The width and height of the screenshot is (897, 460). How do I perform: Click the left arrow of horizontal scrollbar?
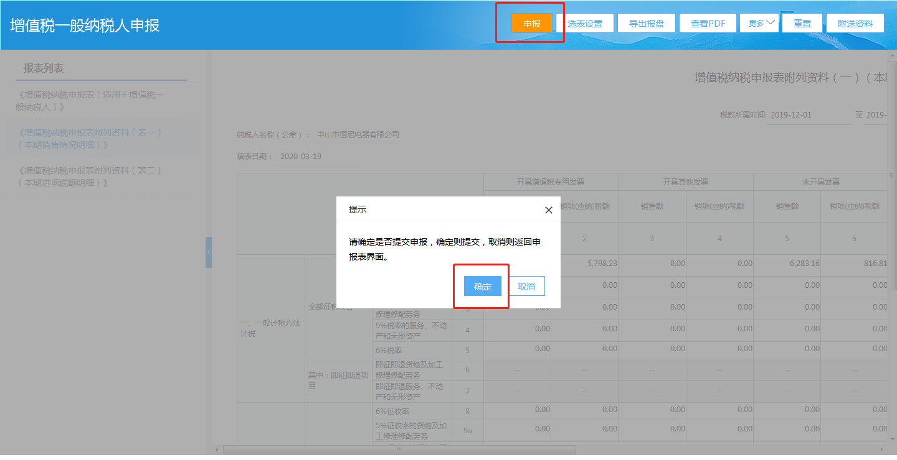click(217, 449)
